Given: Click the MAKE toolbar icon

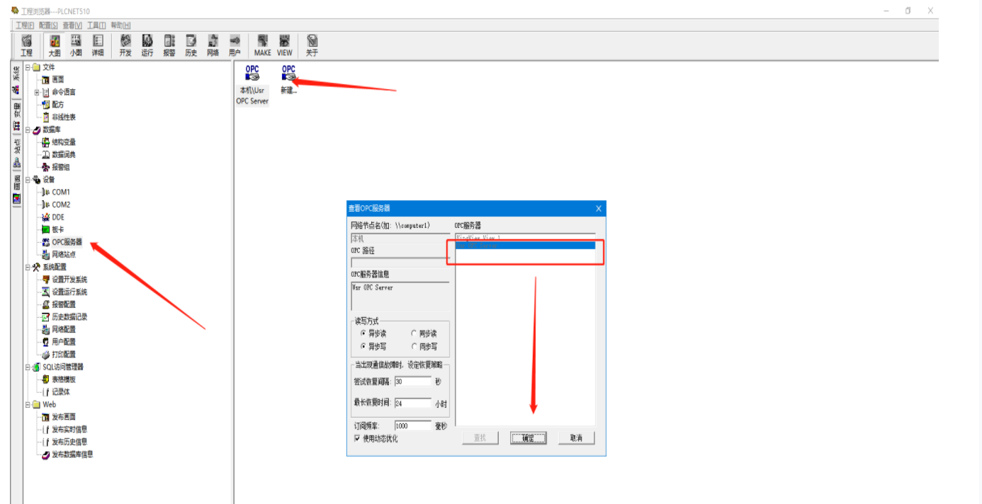Looking at the screenshot, I should click(262, 45).
